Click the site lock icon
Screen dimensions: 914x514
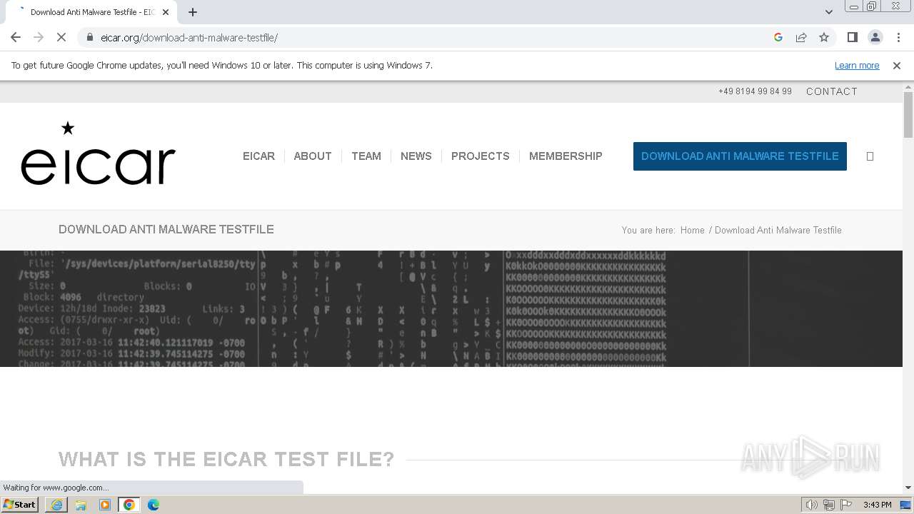[x=90, y=37]
